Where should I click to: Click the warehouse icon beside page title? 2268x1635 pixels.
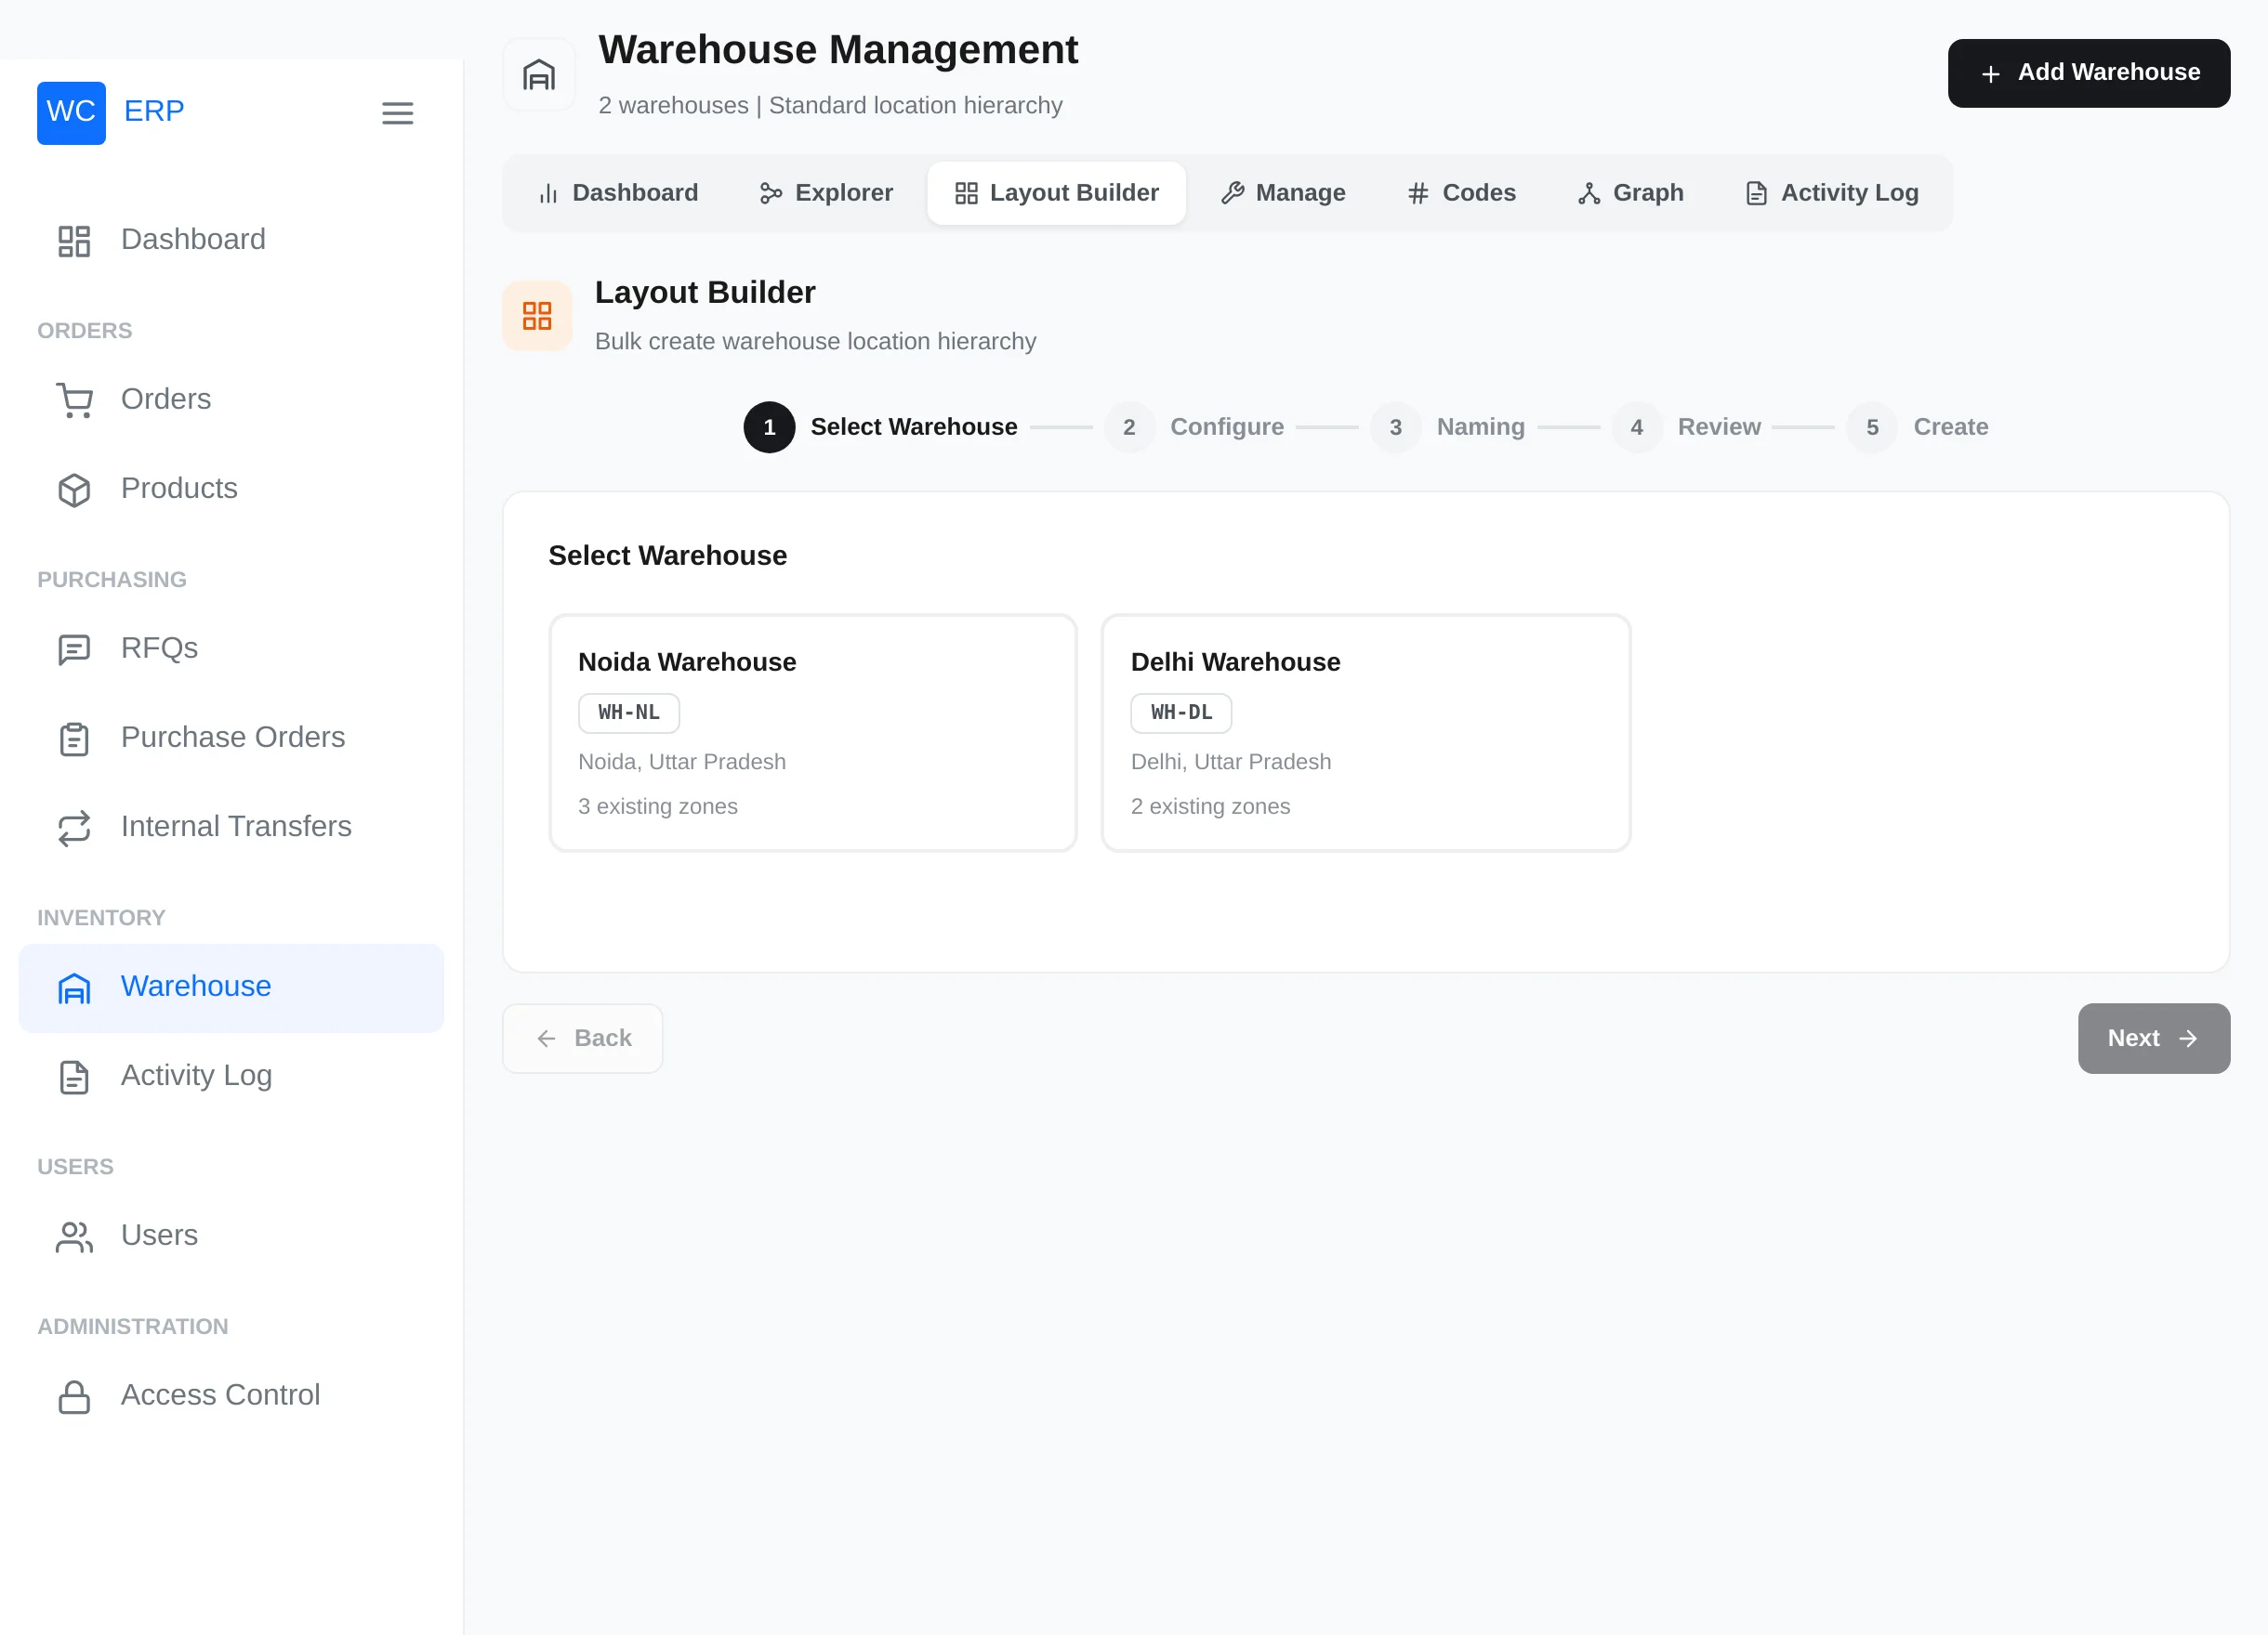[x=539, y=75]
